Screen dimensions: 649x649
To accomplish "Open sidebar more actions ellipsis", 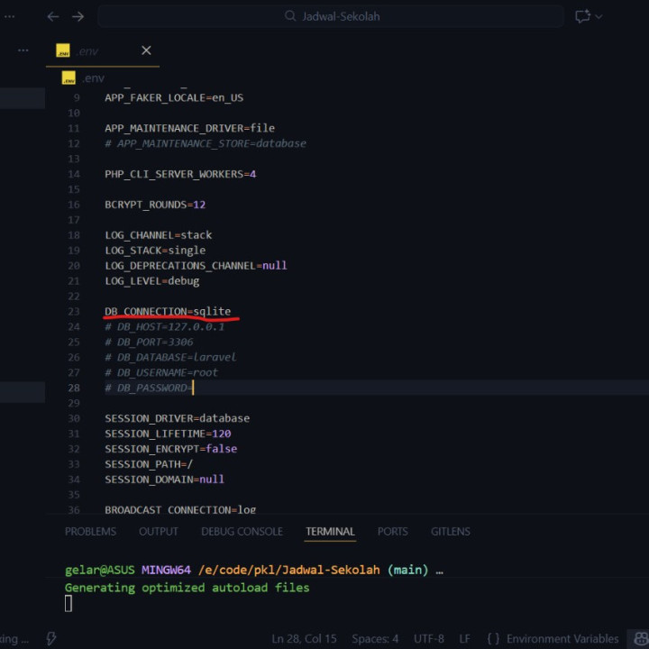I will tap(23, 50).
